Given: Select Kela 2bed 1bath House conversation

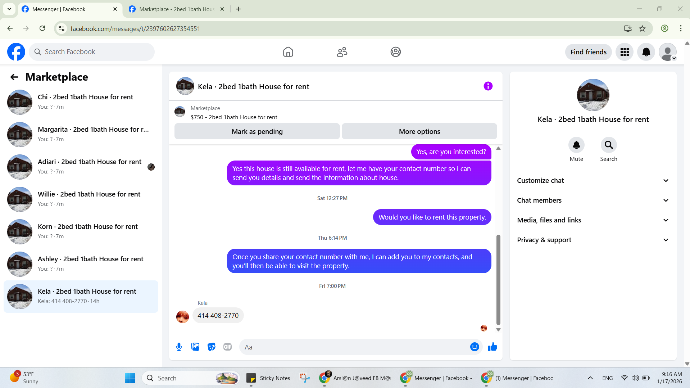Looking at the screenshot, I should (x=81, y=297).
